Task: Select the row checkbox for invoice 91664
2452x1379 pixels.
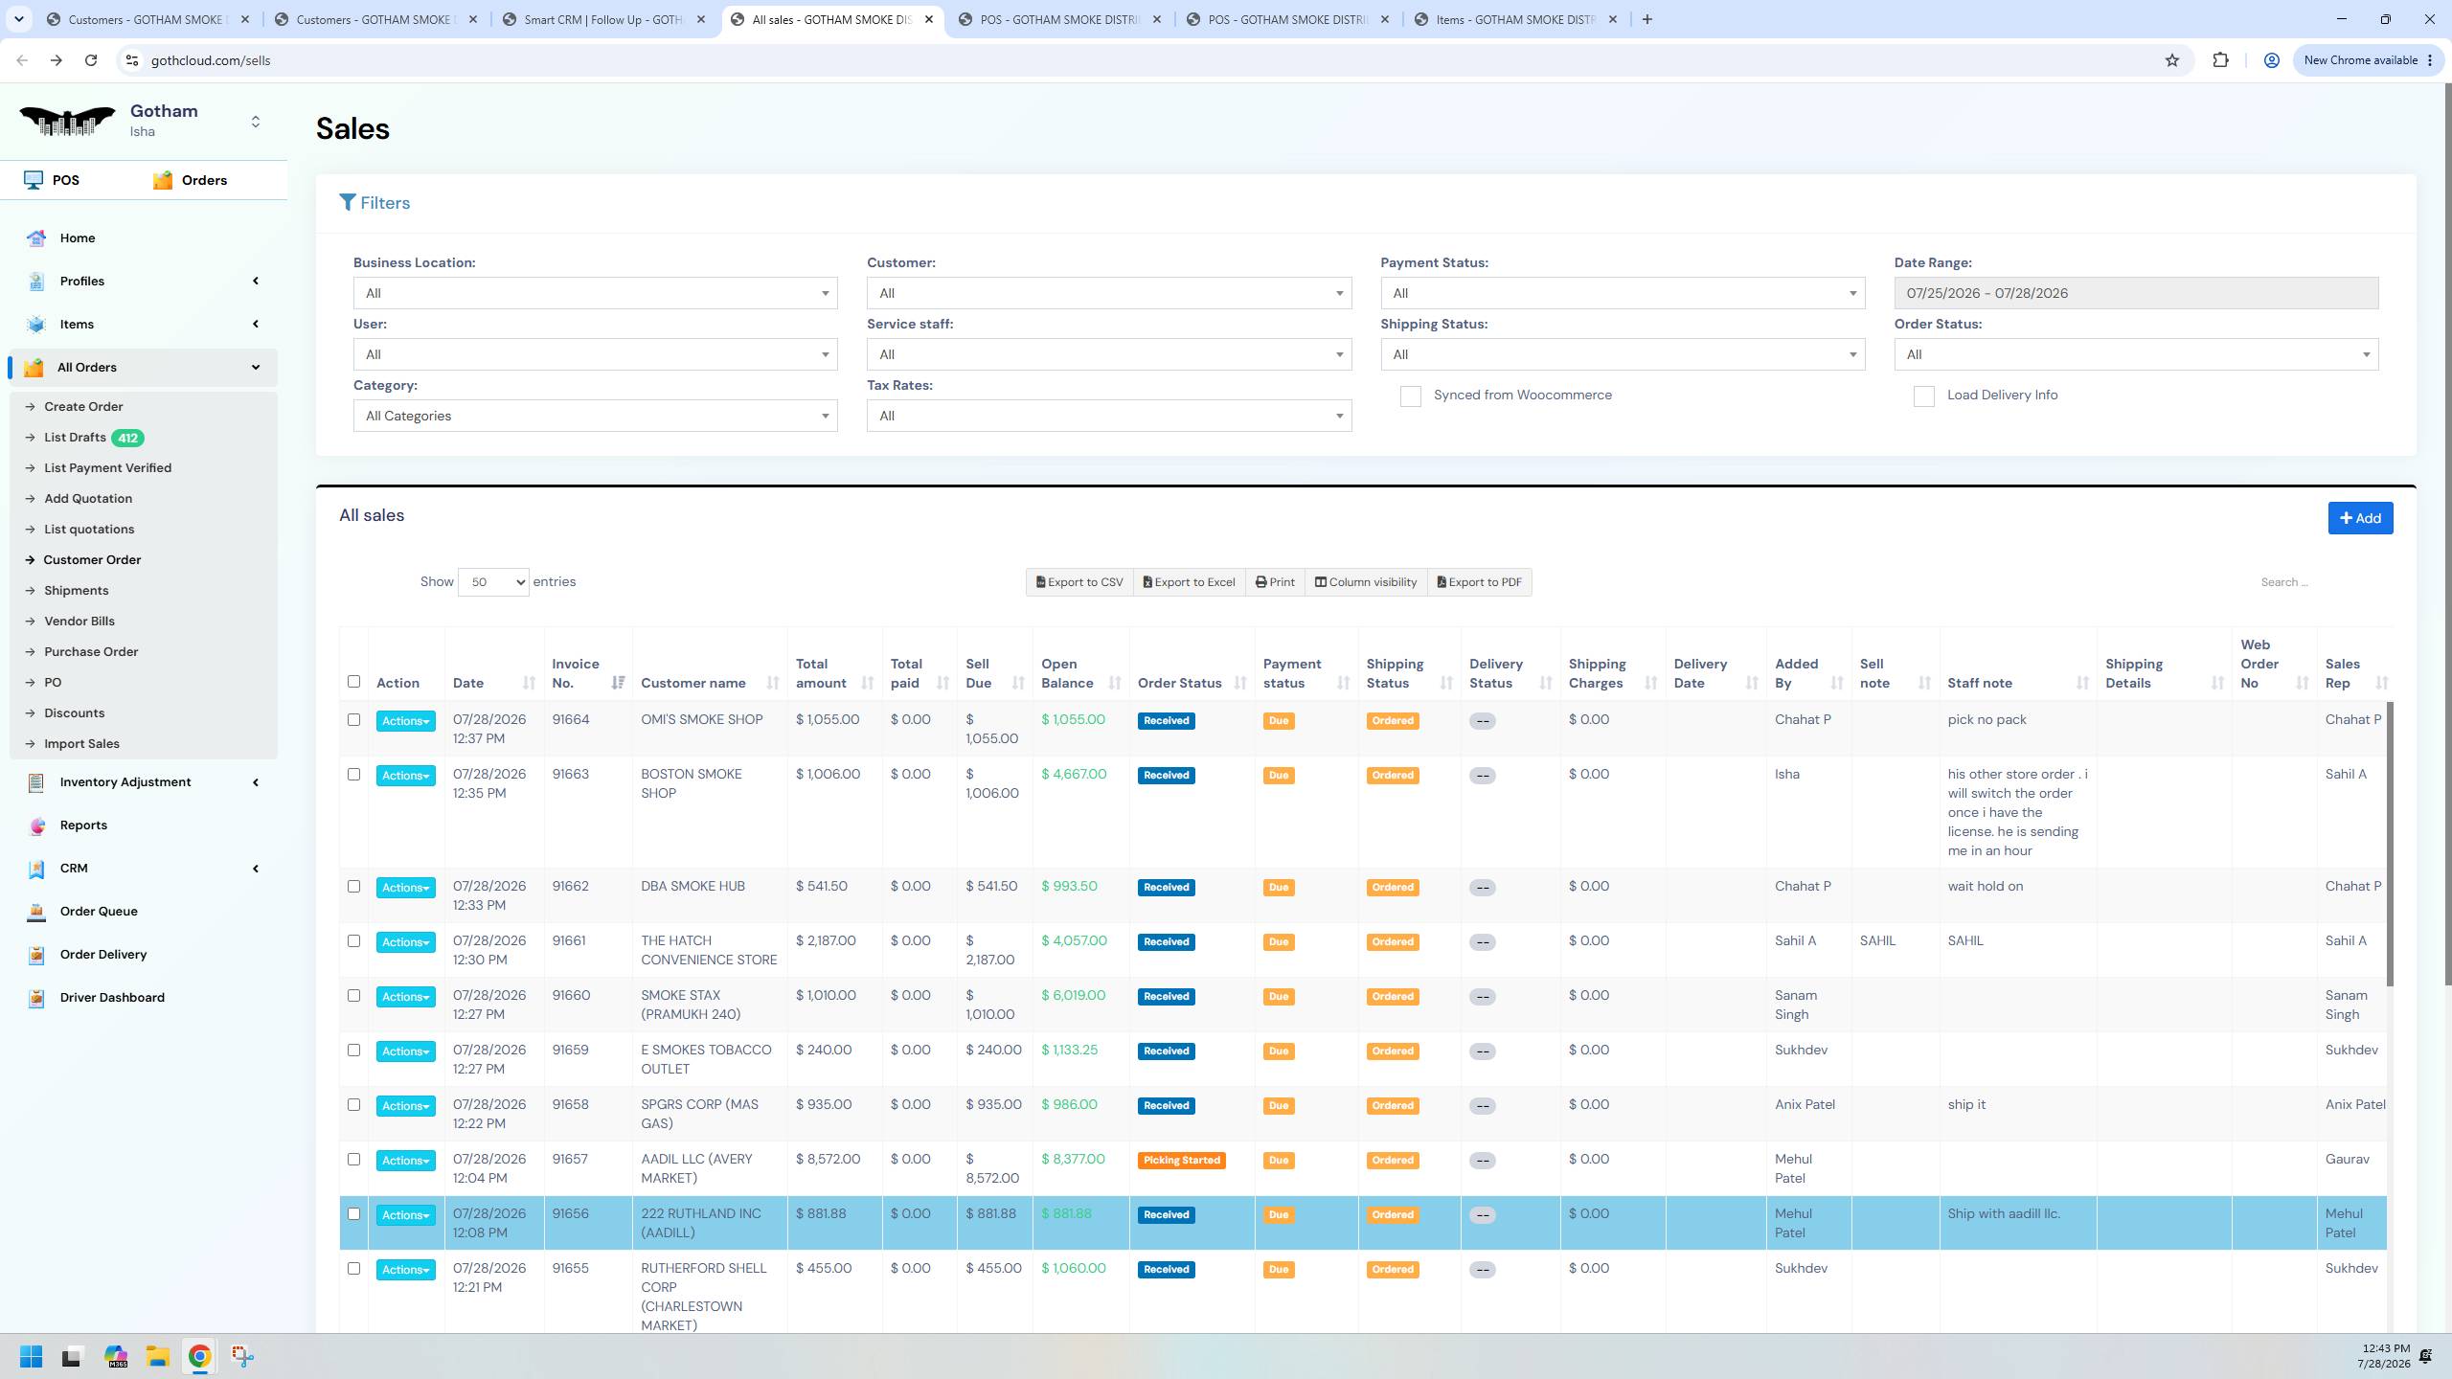Action: pos(353,720)
